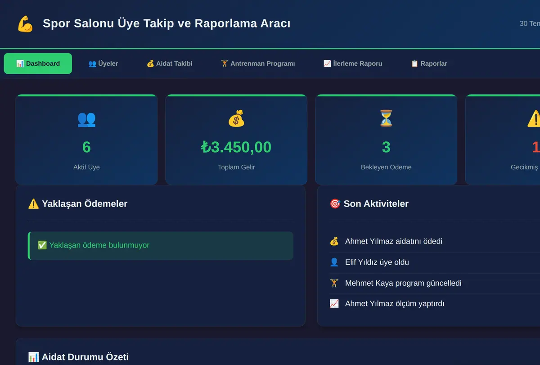Image resolution: width=540 pixels, height=365 pixels.
Task: Click the Aidat Durumu Özeti heading
Action: coord(85,357)
